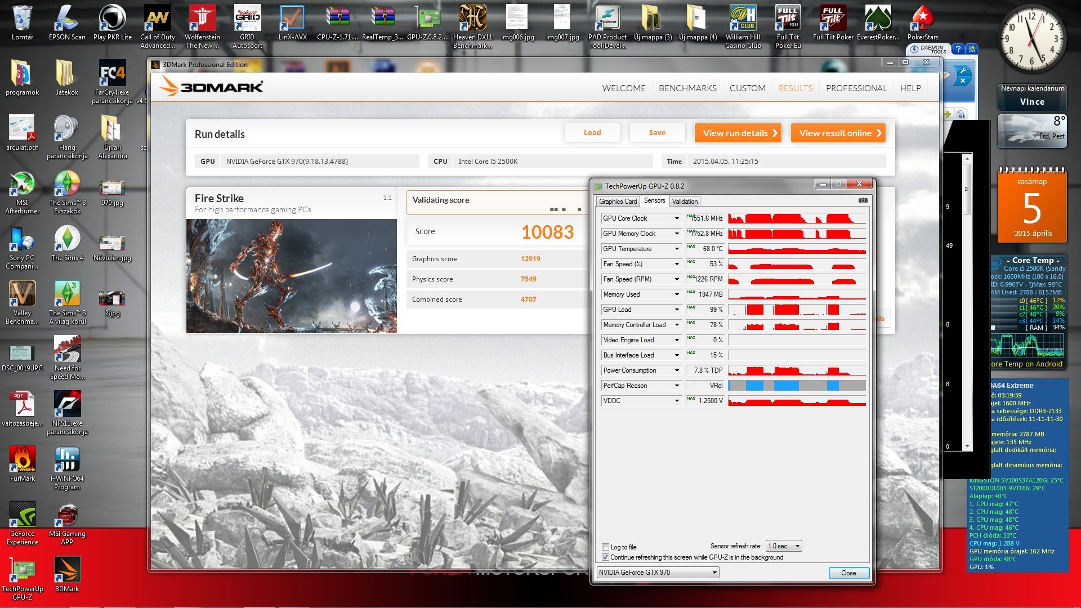Go to 3DMark WELCOME section
The width and height of the screenshot is (1081, 608).
pyautogui.click(x=624, y=88)
